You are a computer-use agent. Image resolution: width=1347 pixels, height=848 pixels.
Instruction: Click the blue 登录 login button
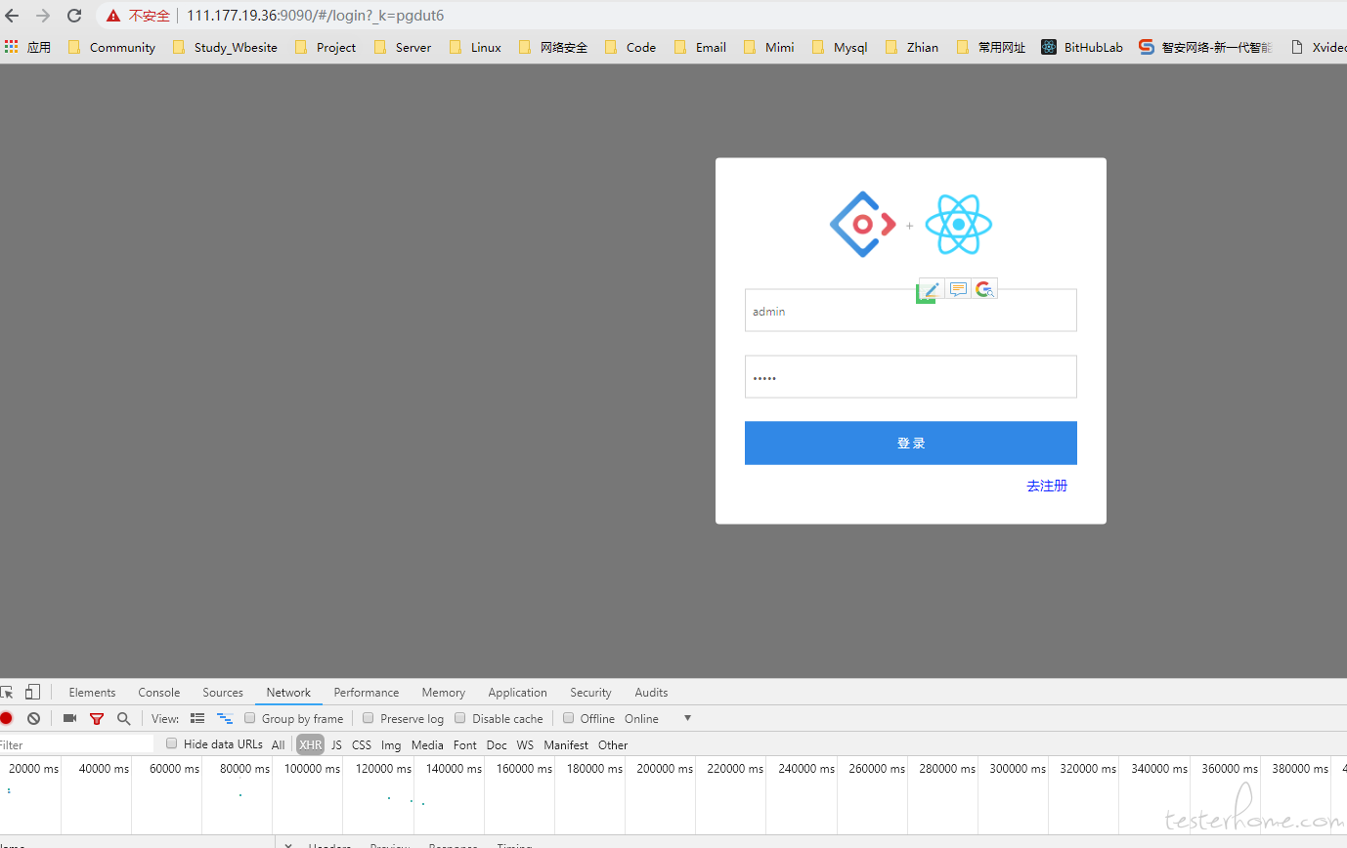(911, 443)
